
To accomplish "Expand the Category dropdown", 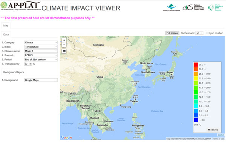I will [x=41, y=43].
